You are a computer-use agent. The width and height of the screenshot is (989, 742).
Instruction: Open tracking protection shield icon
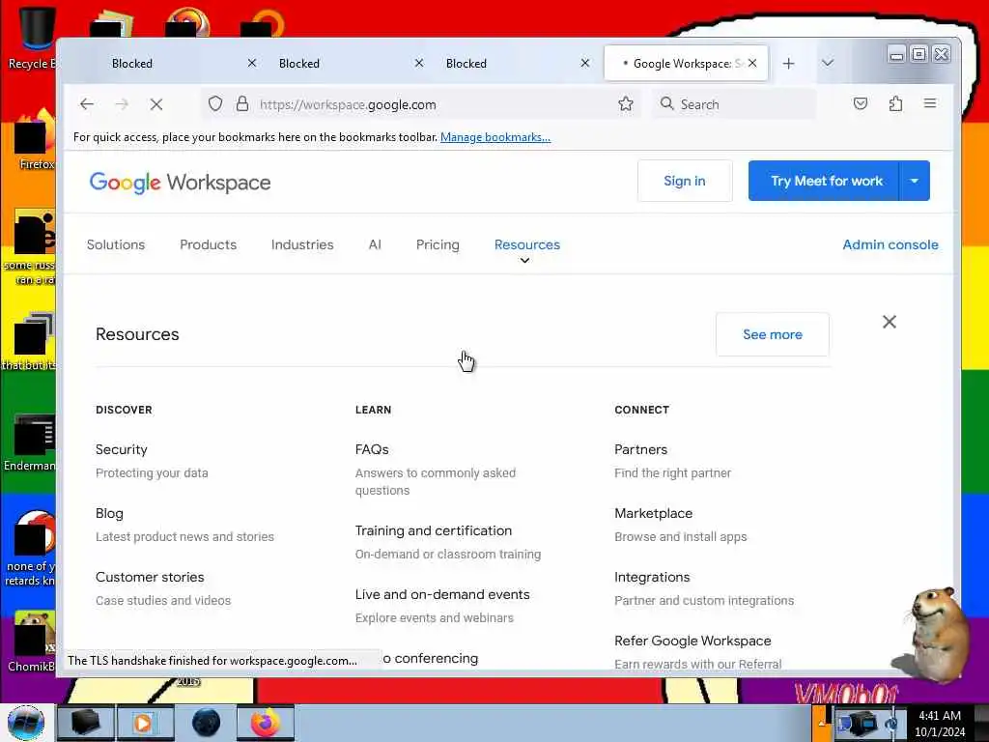[215, 103]
